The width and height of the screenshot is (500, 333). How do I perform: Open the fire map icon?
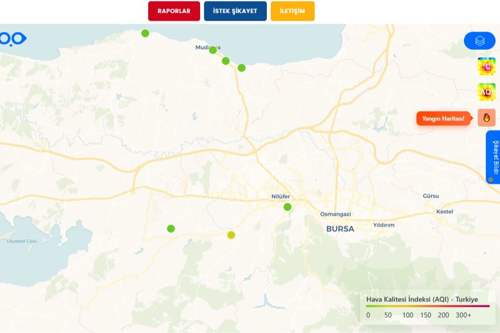click(x=486, y=118)
